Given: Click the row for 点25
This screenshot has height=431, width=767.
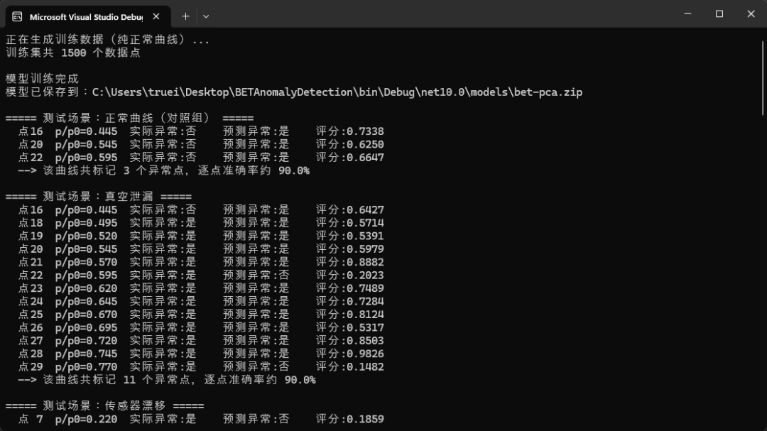Looking at the screenshot, I should (x=201, y=314).
